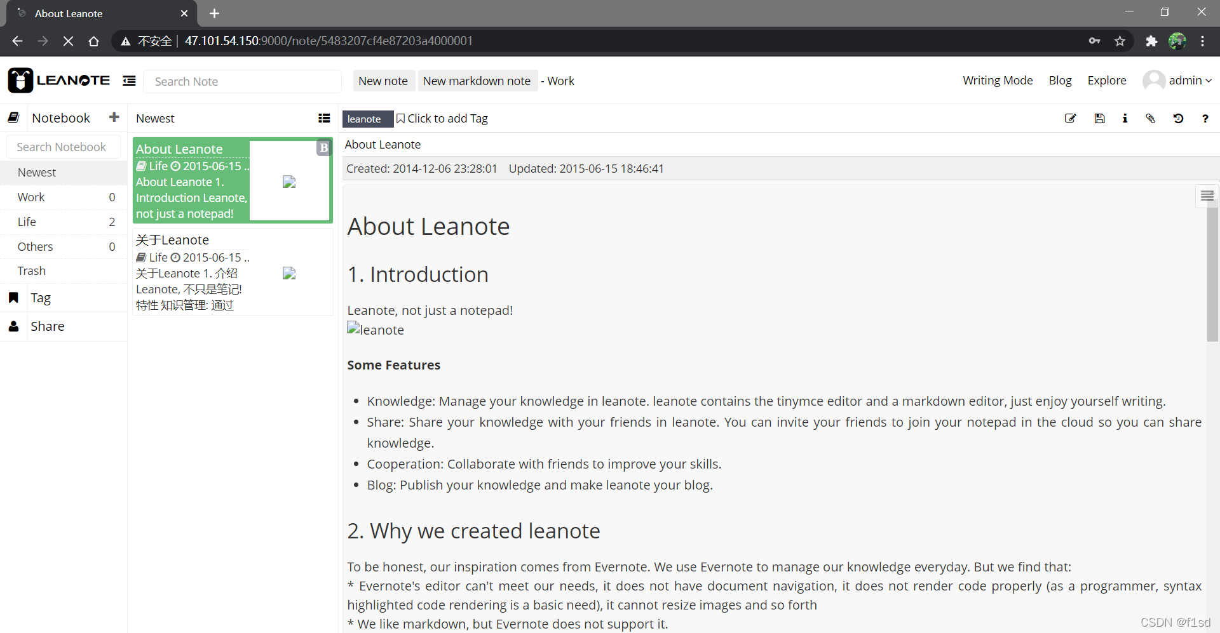This screenshot has width=1220, height=633.
Task: Select Newest in notebook list
Action: coord(64,173)
